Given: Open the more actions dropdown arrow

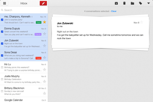Looking at the screenshot, I should (149, 3).
